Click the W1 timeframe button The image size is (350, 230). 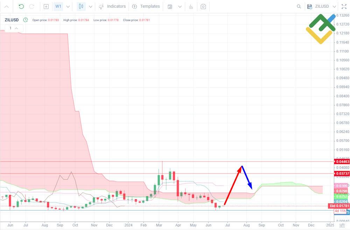[x=58, y=6]
